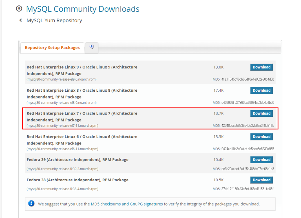Download the Fedora 39 RPM package
This screenshot has width=301, height=218.
[x=262, y=160]
